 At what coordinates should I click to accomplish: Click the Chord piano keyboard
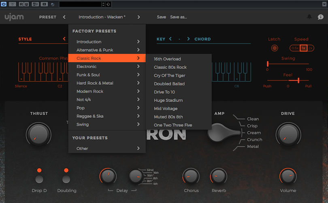click(x=231, y=72)
